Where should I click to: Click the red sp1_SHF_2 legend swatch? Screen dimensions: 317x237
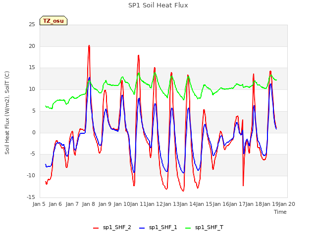(x=96, y=228)
